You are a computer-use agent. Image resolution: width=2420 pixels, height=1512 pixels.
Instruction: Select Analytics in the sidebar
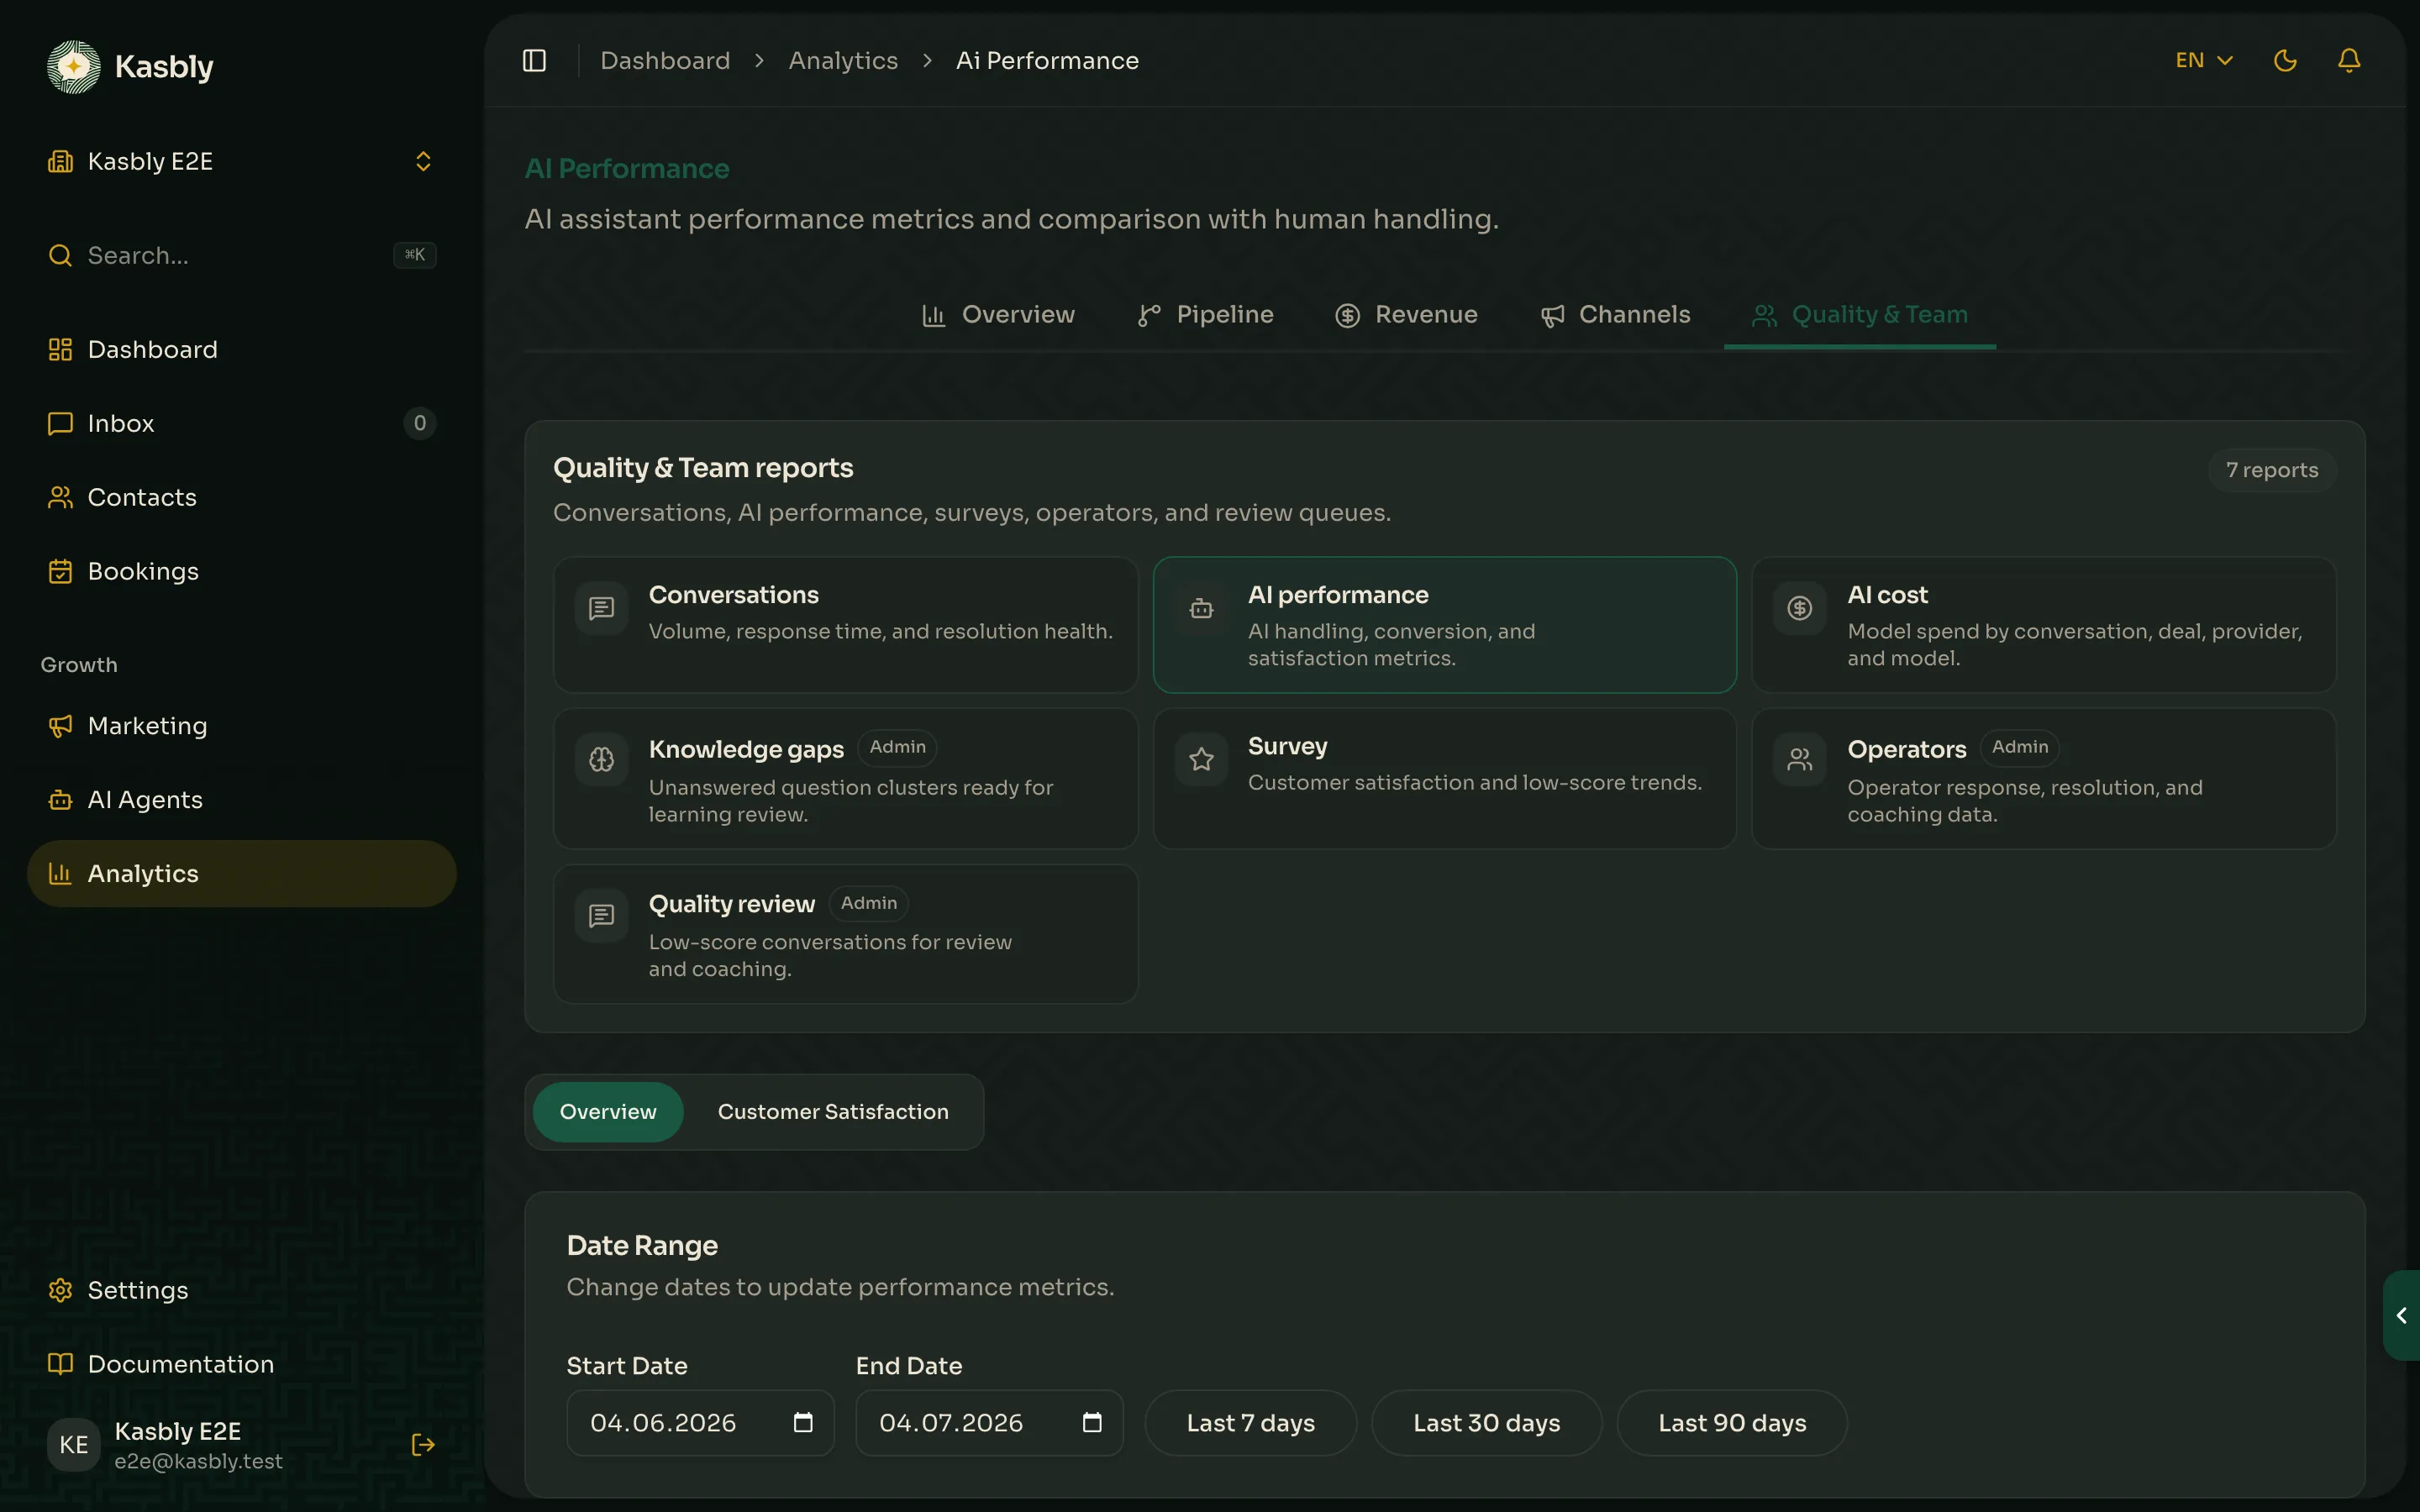[x=241, y=874]
